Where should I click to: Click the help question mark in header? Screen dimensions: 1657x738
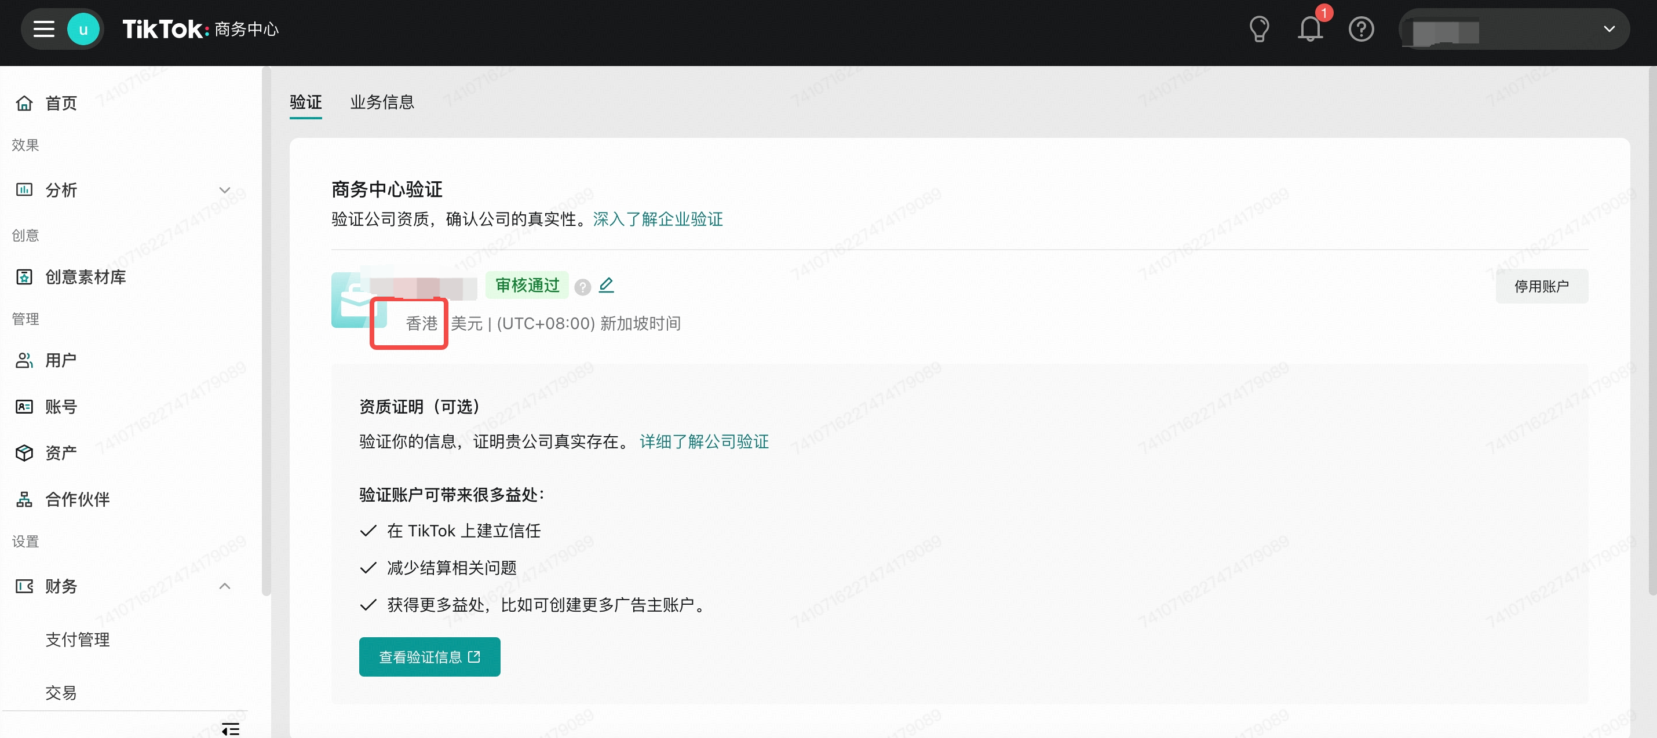[x=1361, y=29]
